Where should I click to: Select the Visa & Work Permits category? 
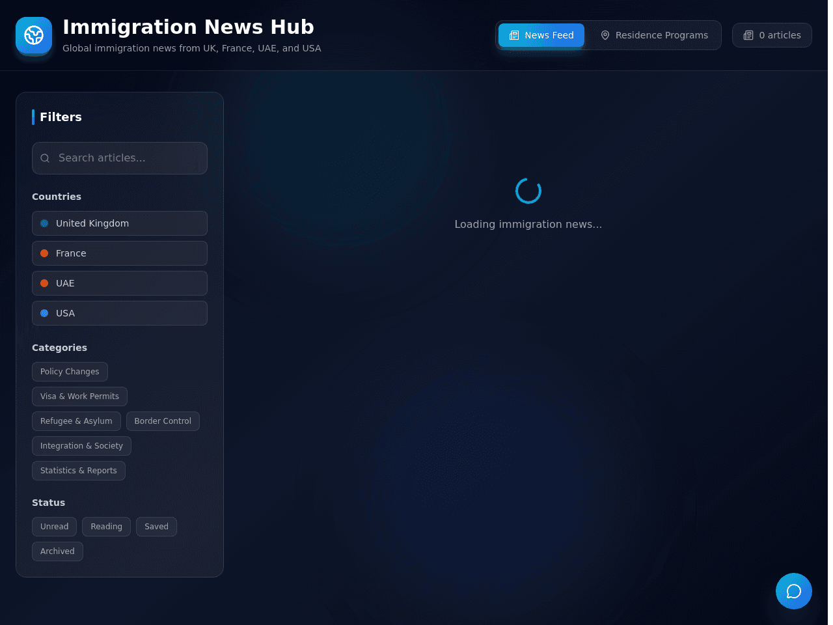click(x=79, y=396)
